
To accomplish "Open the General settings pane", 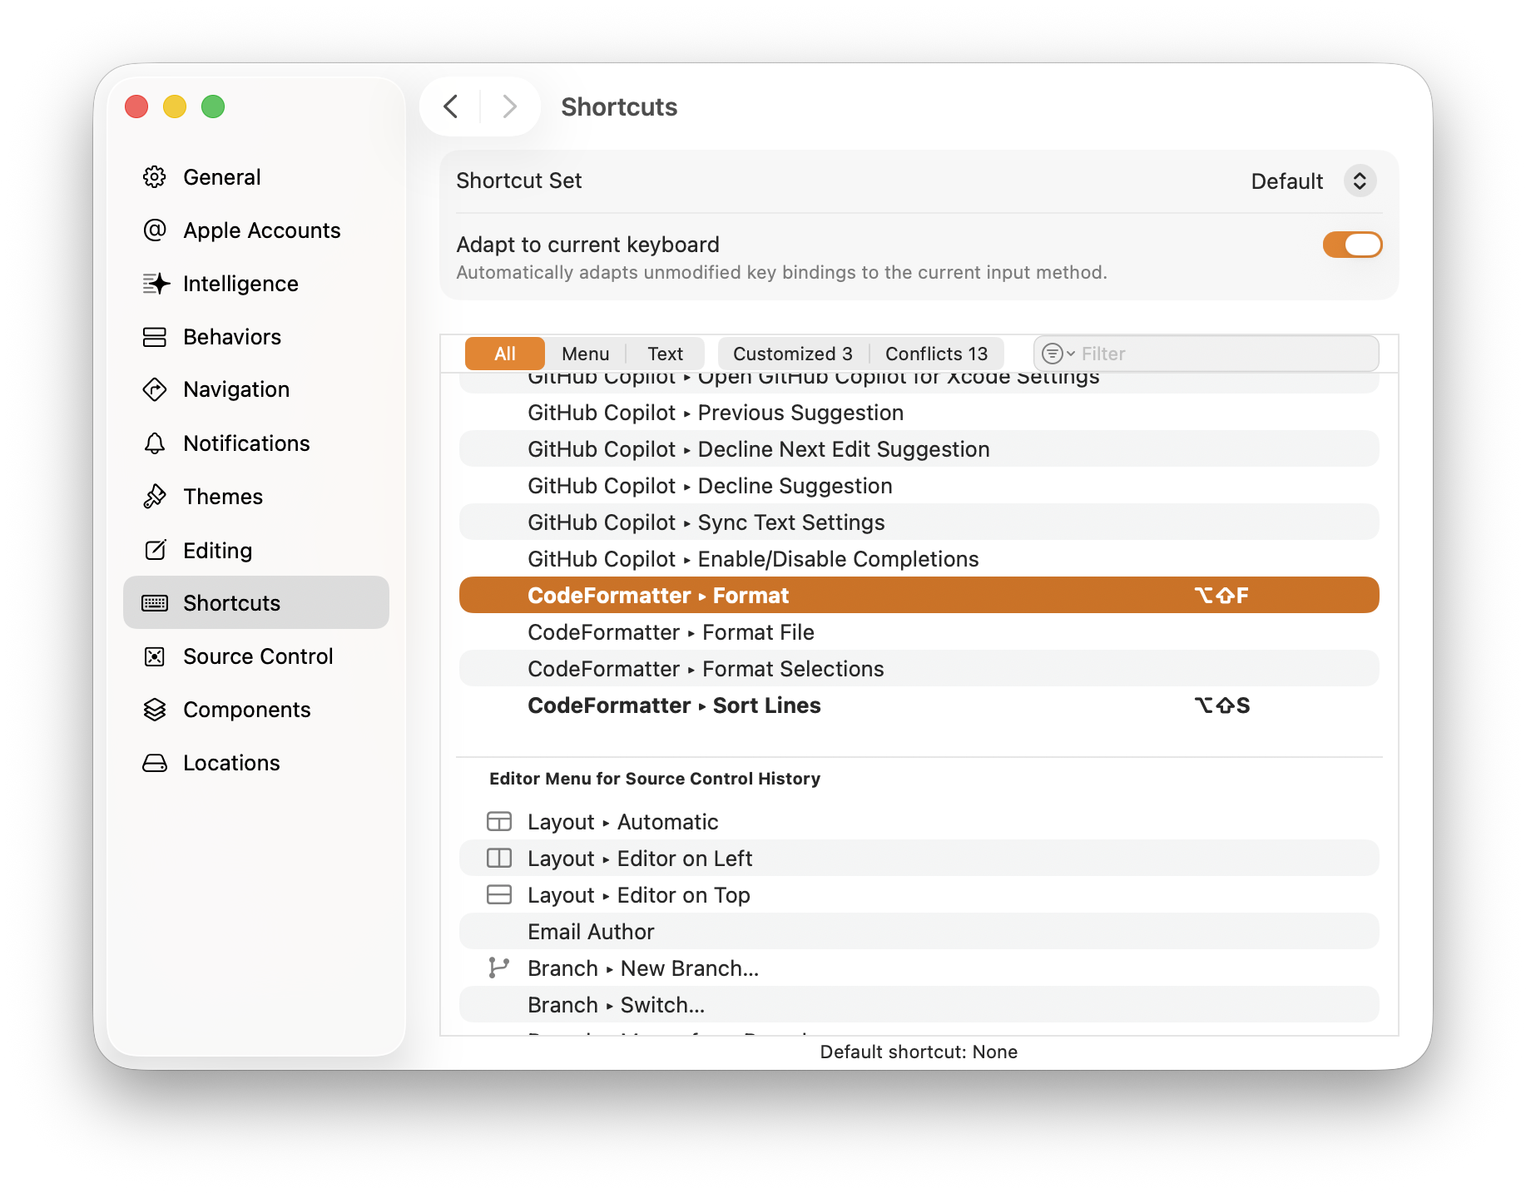I will (x=155, y=176).
